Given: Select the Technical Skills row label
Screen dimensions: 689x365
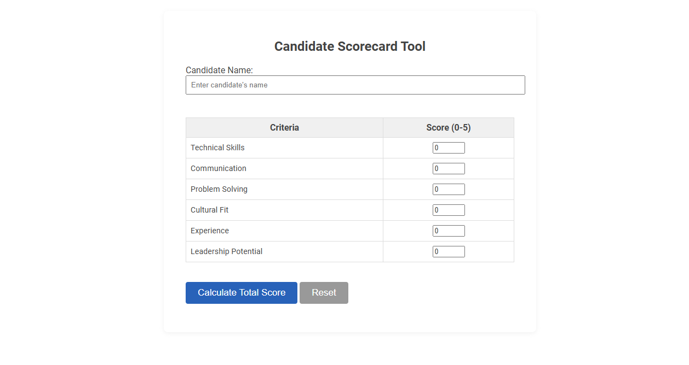Looking at the screenshot, I should (217, 148).
